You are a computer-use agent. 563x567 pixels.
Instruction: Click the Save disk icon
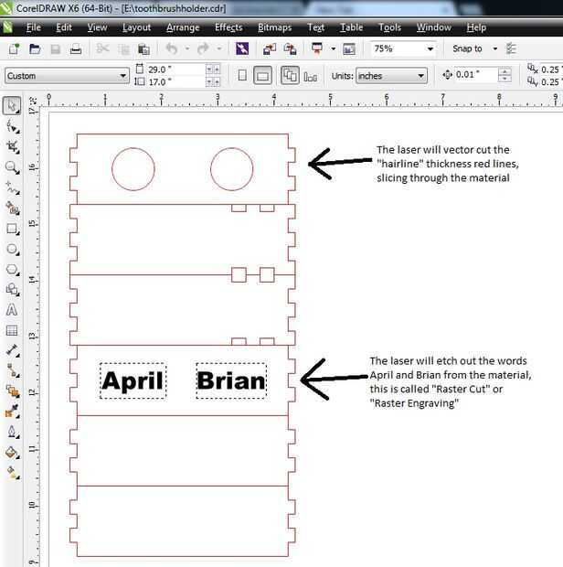coord(55,48)
